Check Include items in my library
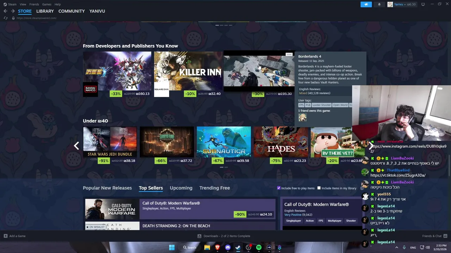 click(319, 188)
